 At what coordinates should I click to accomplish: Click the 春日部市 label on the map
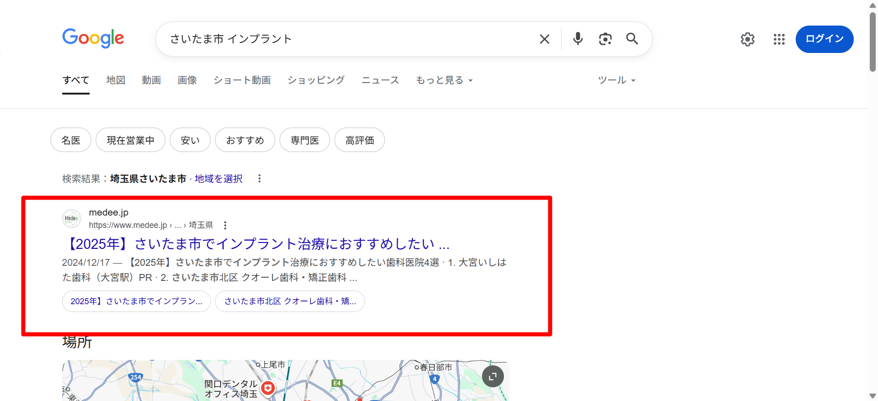[x=436, y=367]
